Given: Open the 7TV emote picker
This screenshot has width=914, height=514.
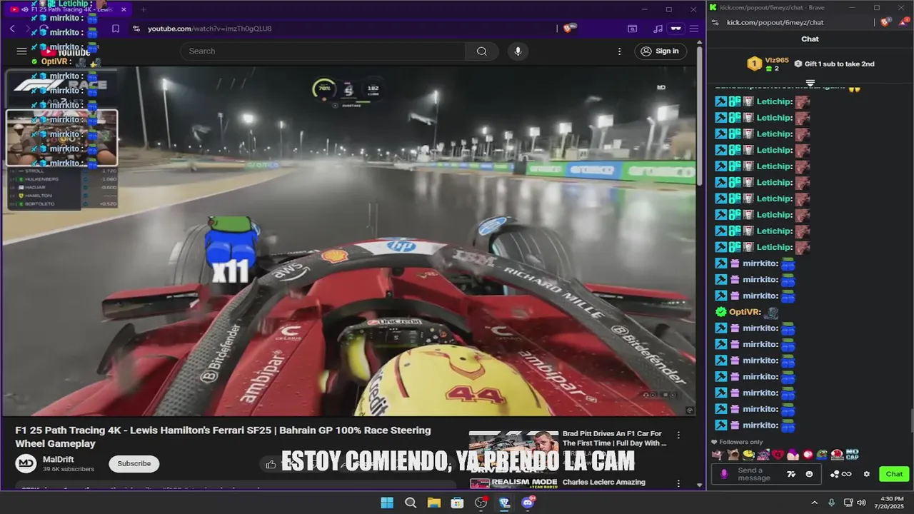Looking at the screenshot, I should pyautogui.click(x=791, y=474).
